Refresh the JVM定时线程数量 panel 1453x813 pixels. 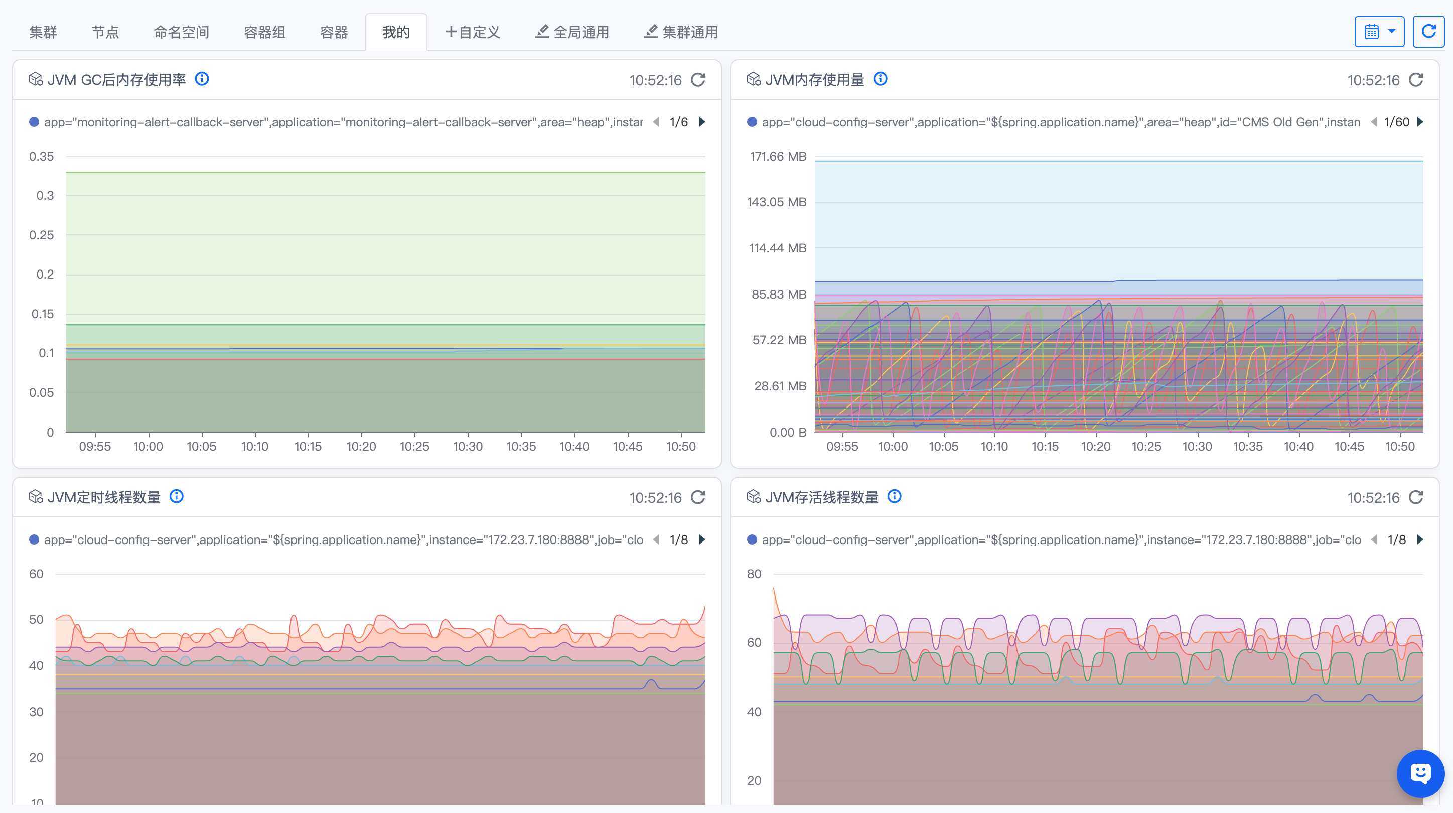tap(698, 498)
